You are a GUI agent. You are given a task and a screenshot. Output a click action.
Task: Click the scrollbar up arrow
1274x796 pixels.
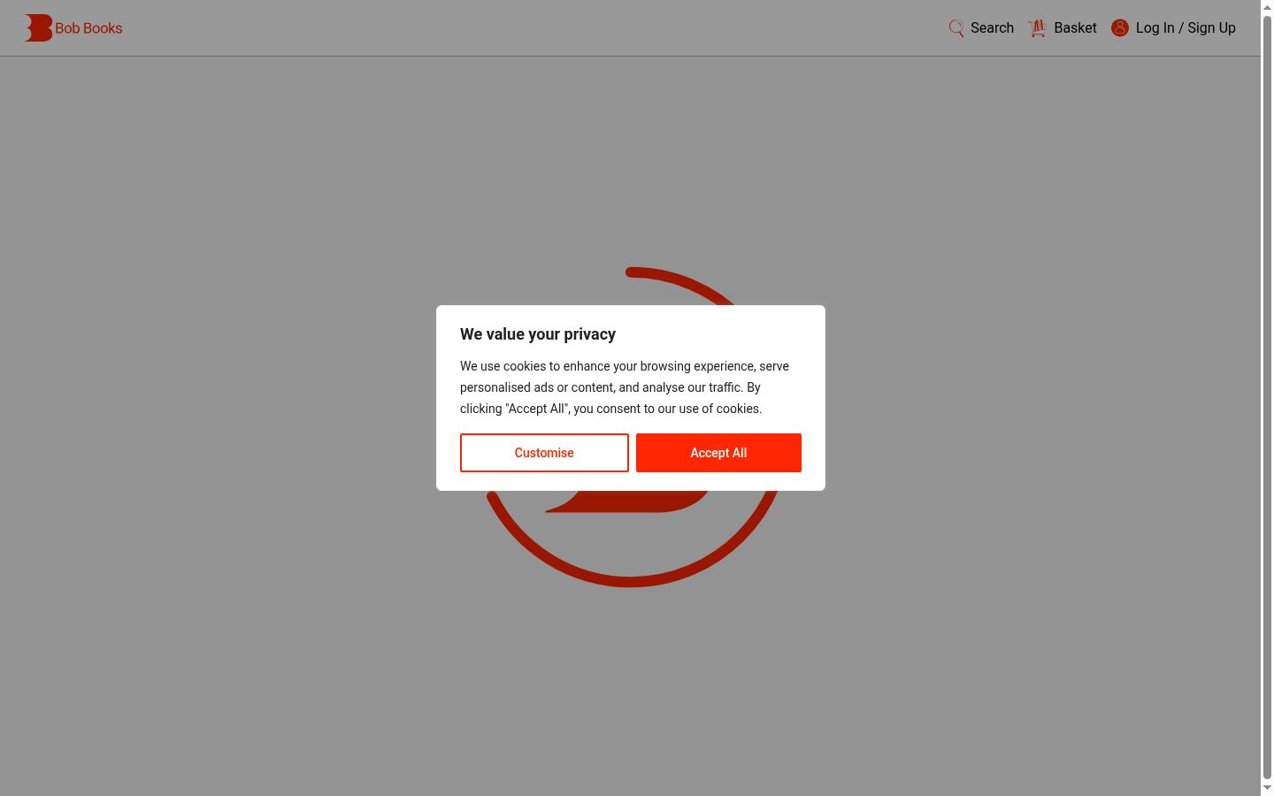click(x=1267, y=7)
